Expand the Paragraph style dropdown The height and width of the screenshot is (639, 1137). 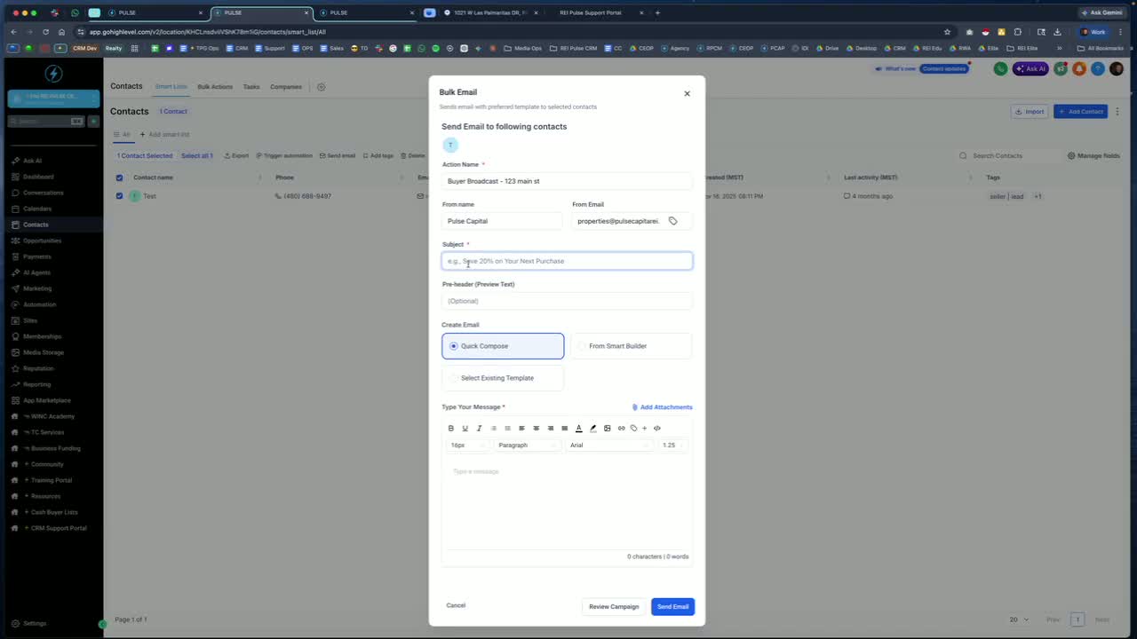tap(527, 445)
